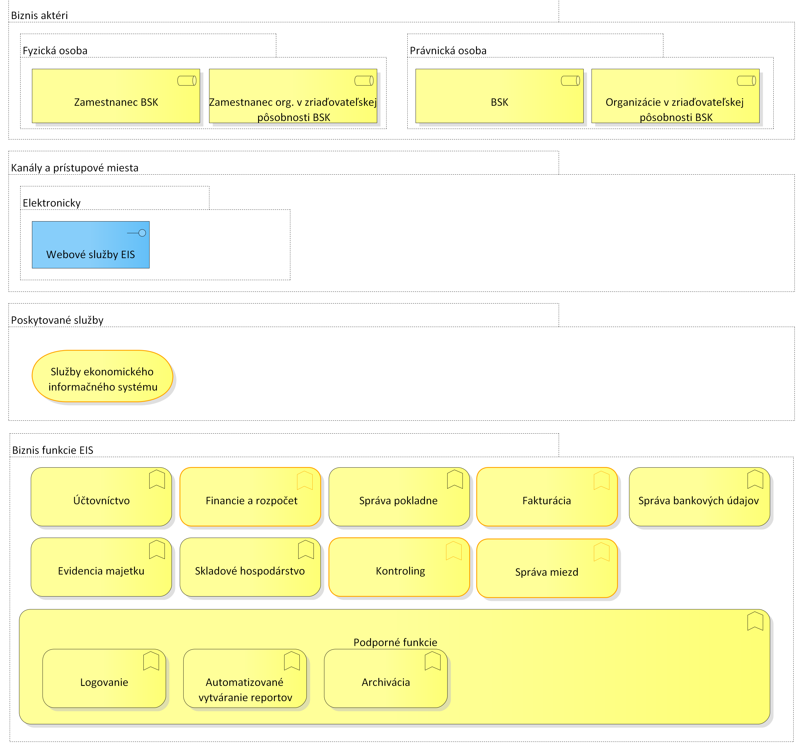The image size is (798, 748).
Task: Click the bookmark icon on Správa bankových údajov
Action: (755, 479)
